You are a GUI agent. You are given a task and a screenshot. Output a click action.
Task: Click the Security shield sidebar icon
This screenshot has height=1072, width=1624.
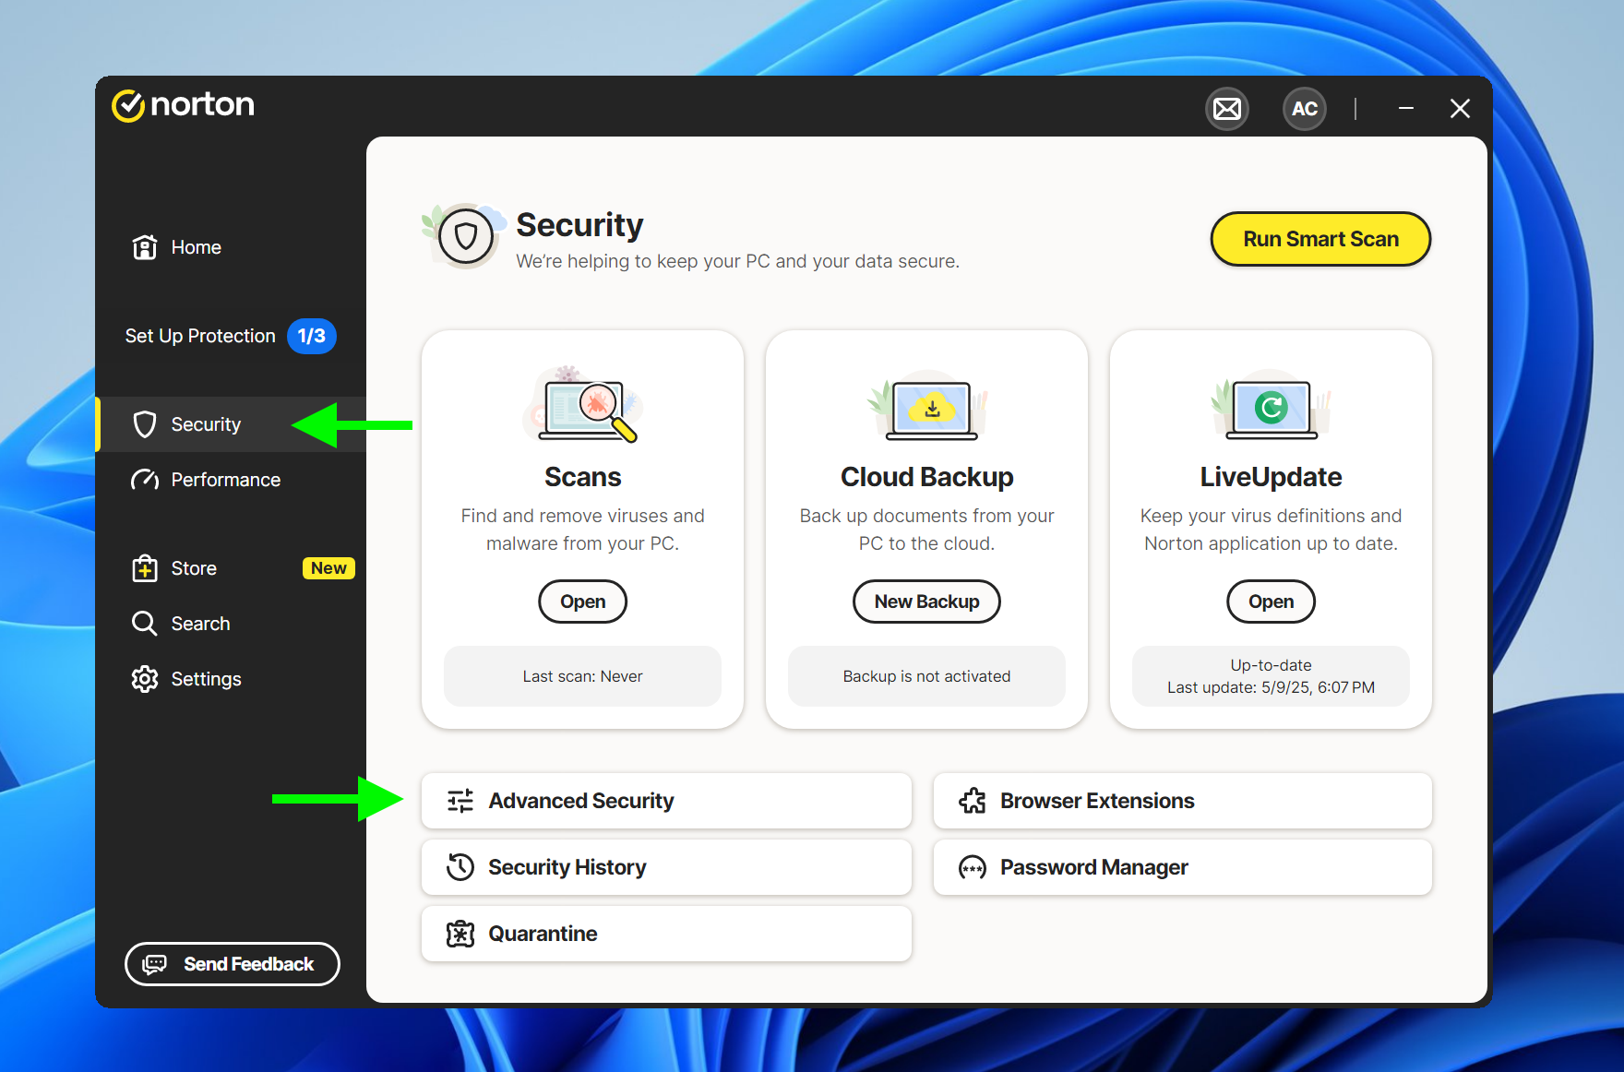pyautogui.click(x=145, y=424)
